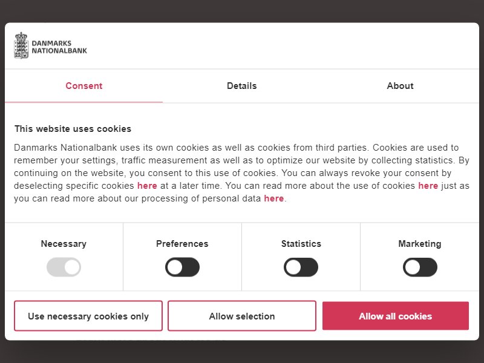Open the About tab
This screenshot has height=363, width=484.
tap(400, 86)
